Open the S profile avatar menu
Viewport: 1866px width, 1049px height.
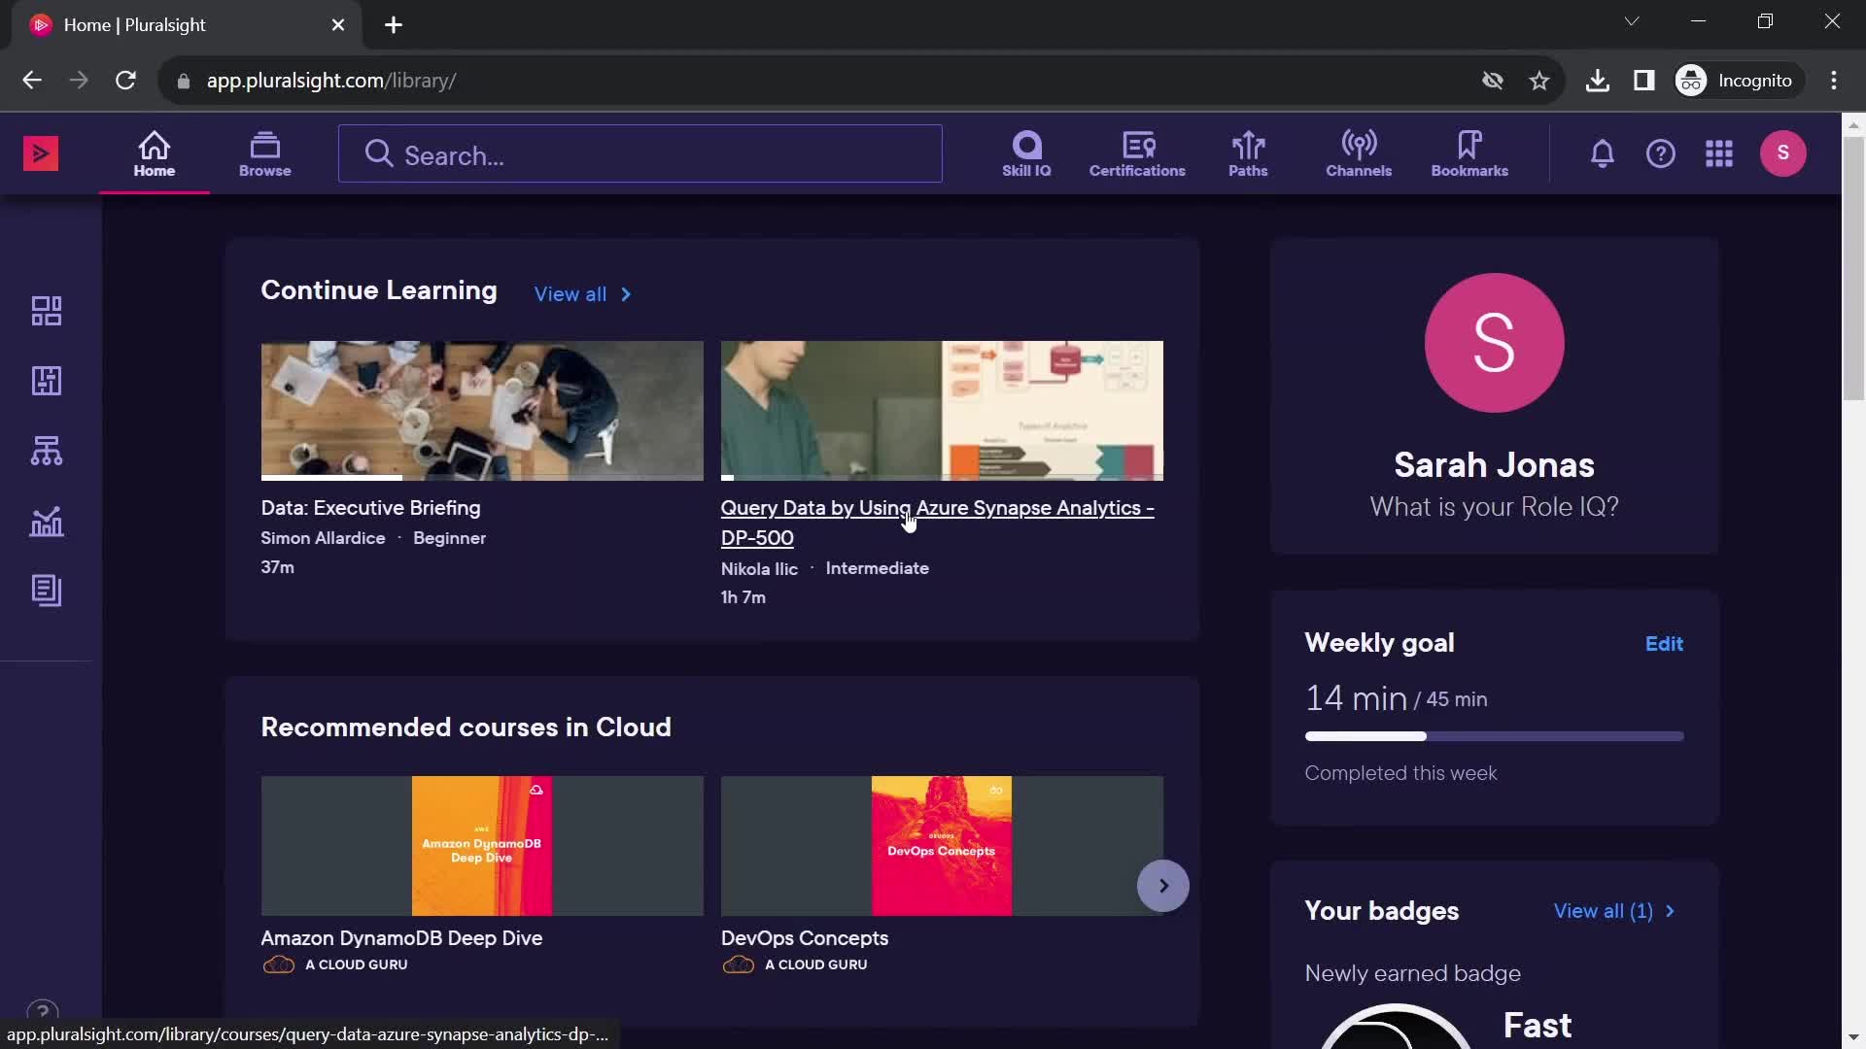(1783, 153)
